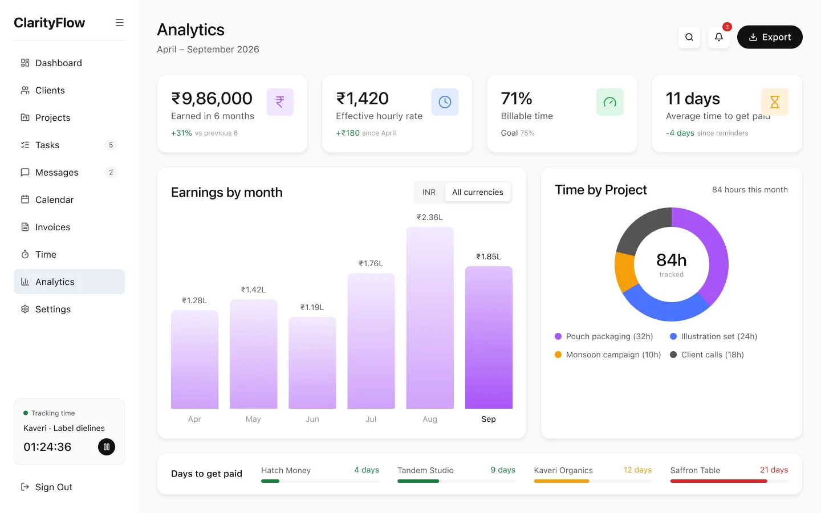Image resolution: width=821 pixels, height=513 pixels.
Task: Click blue Illustration set legend dot
Action: click(x=673, y=336)
